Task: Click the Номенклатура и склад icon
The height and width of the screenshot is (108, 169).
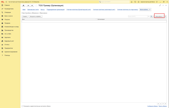Action: click(x=2, y=27)
